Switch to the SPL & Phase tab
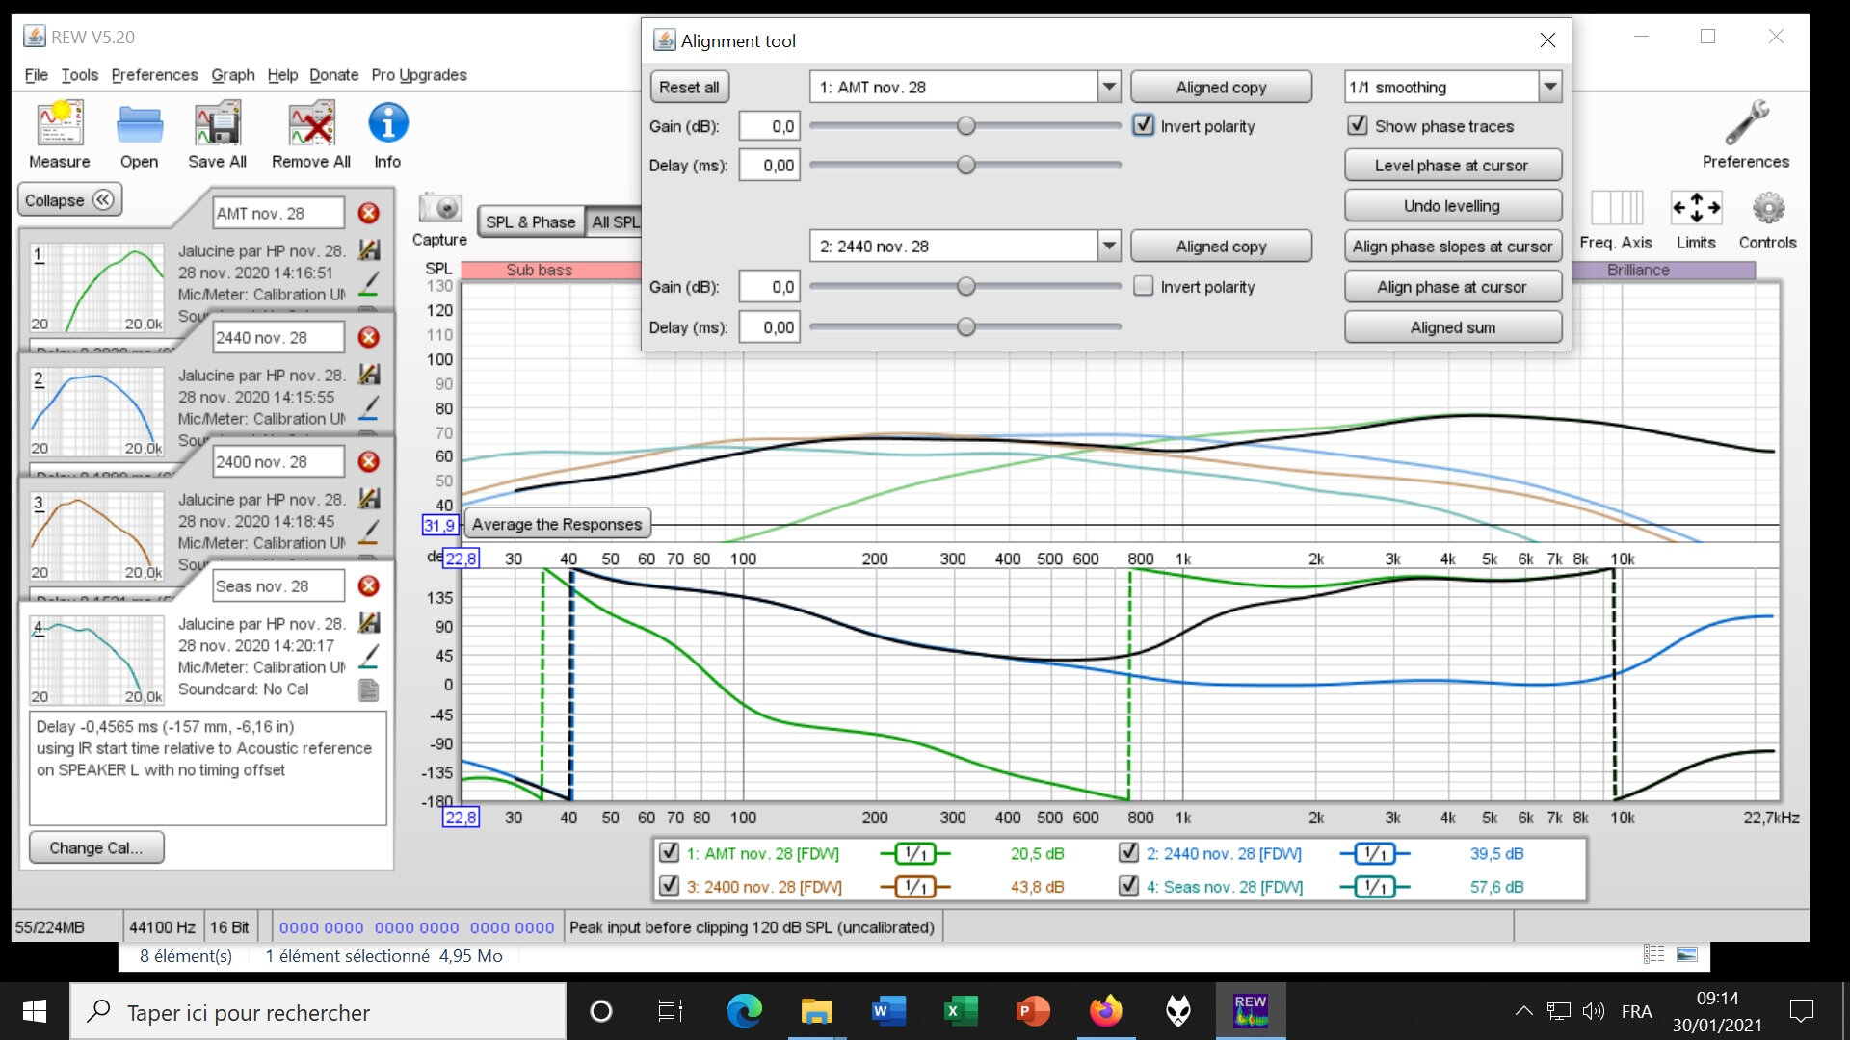 530,221
